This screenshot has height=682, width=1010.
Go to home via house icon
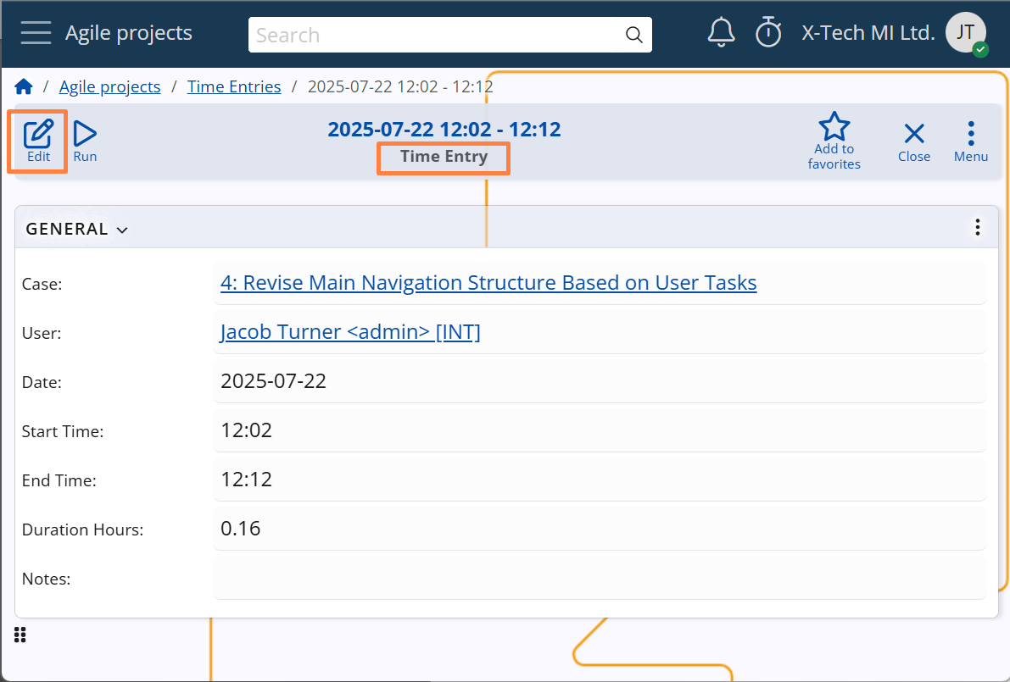click(x=24, y=86)
